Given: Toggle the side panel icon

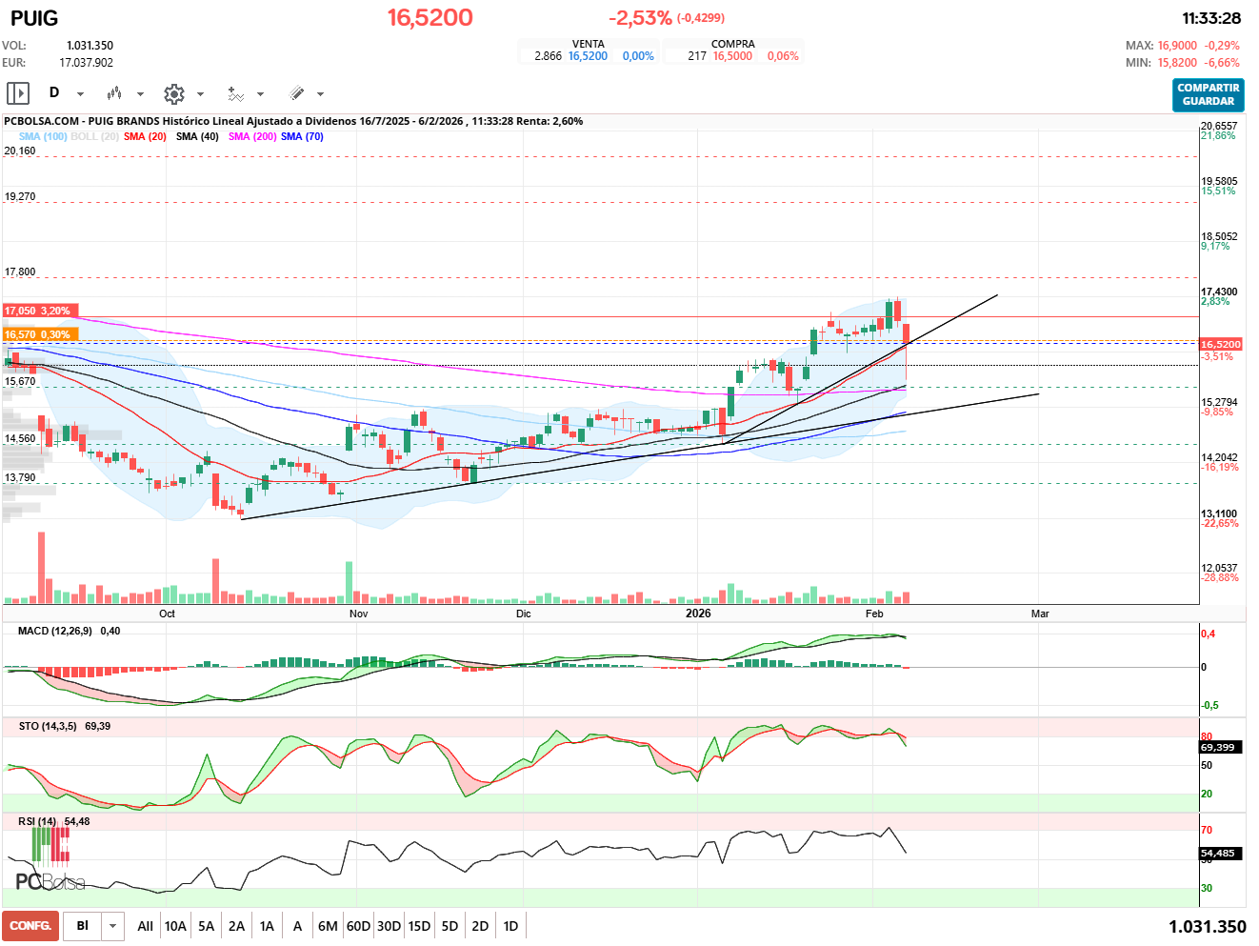Looking at the screenshot, I should [x=18, y=93].
